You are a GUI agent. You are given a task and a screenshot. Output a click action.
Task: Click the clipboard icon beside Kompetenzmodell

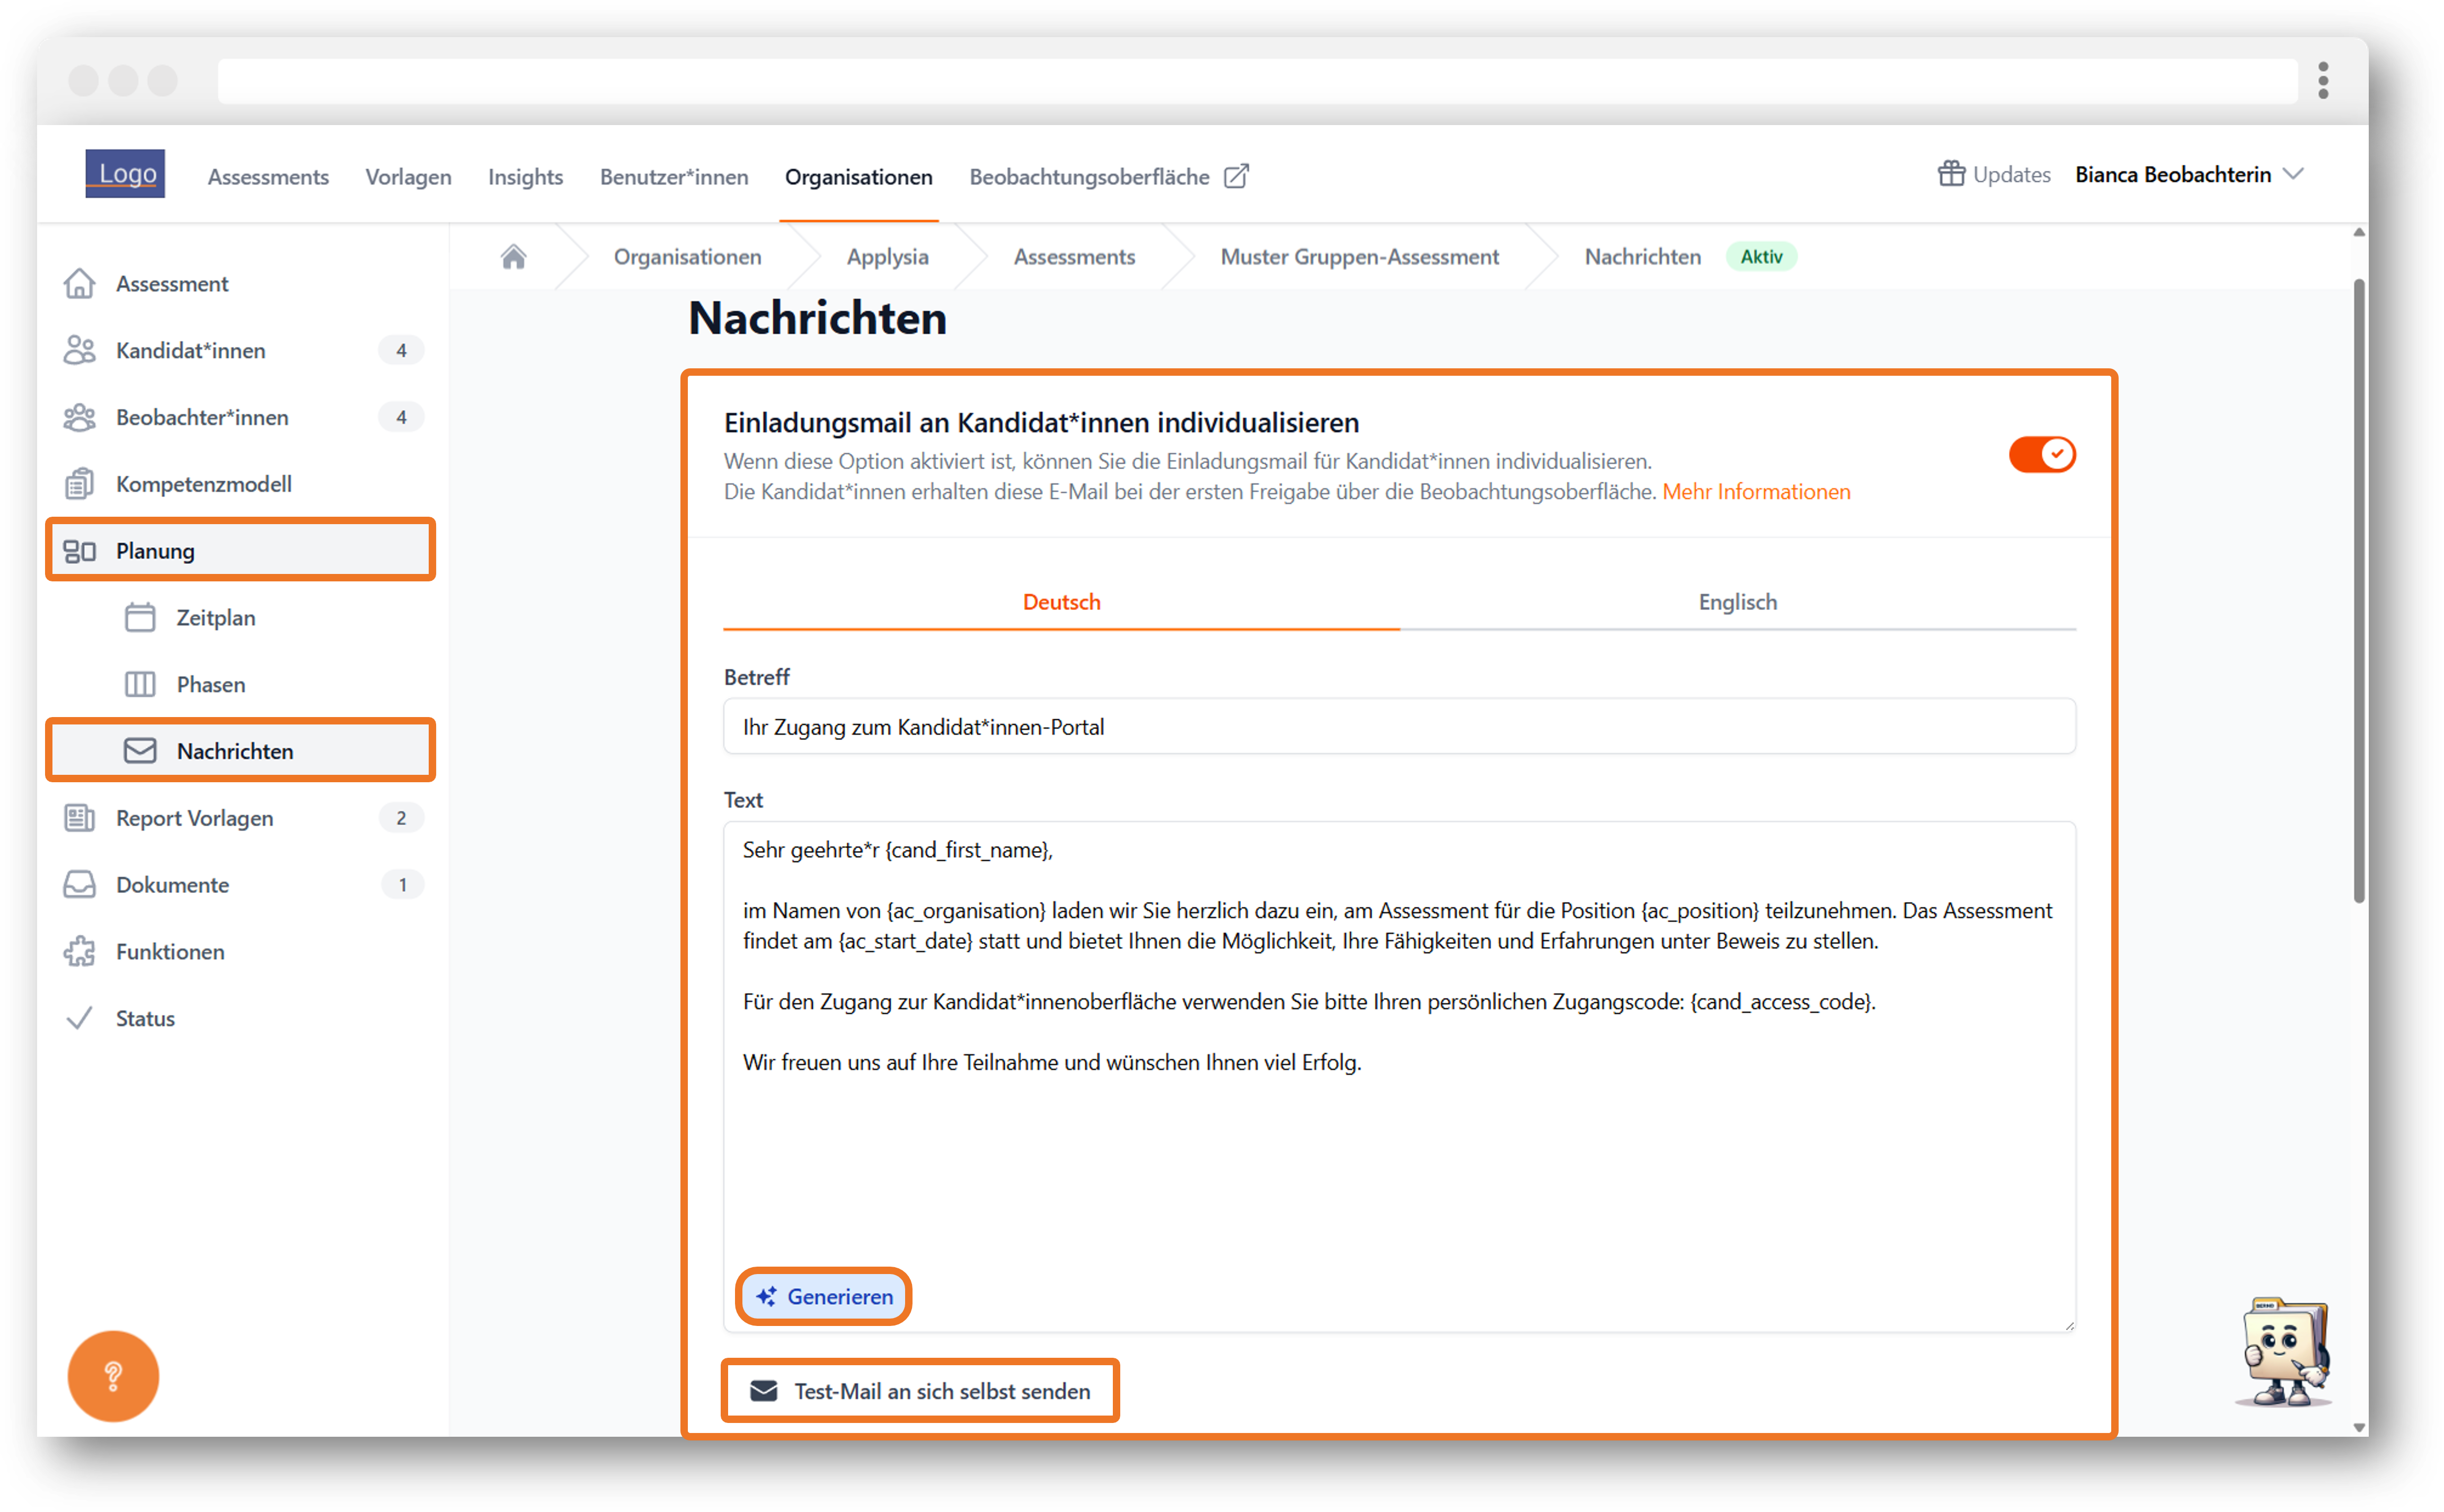[80, 484]
